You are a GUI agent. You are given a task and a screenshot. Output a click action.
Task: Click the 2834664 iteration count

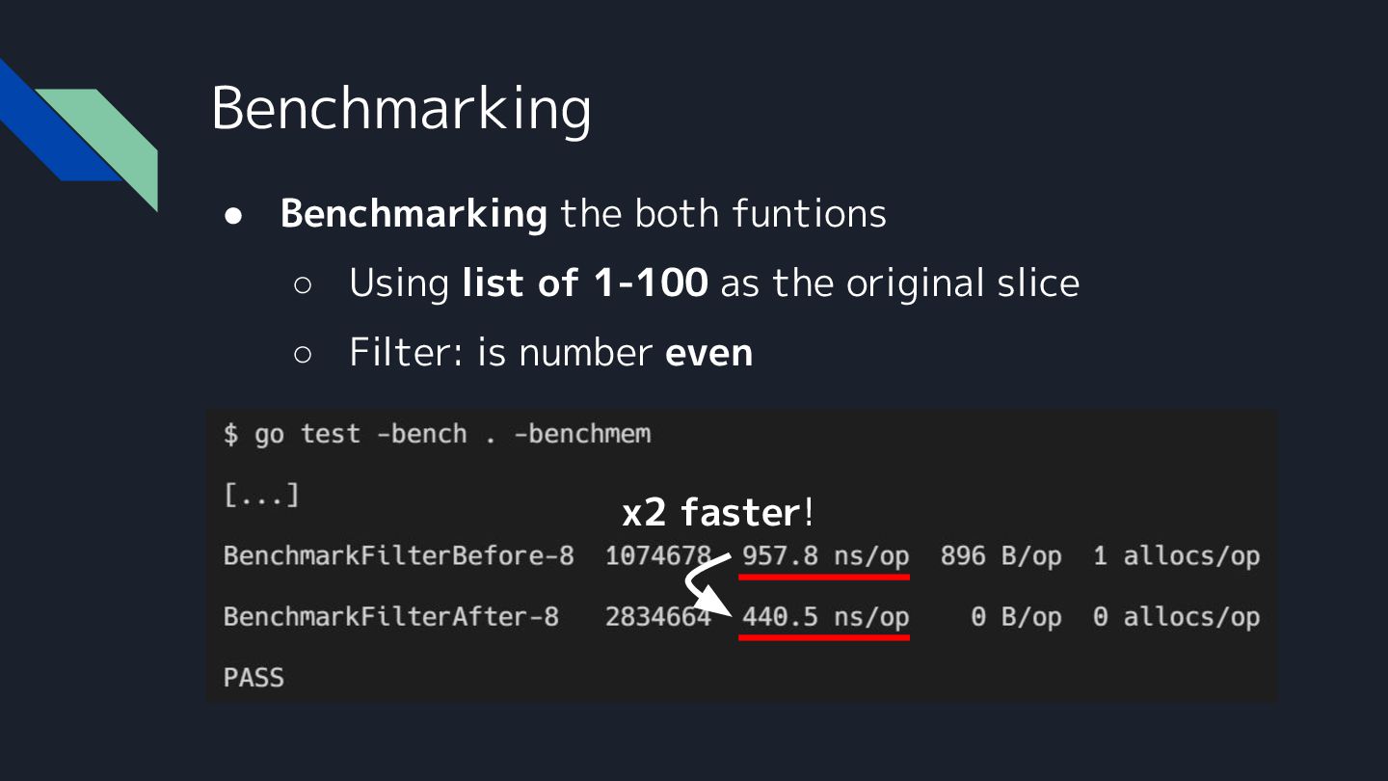(657, 617)
